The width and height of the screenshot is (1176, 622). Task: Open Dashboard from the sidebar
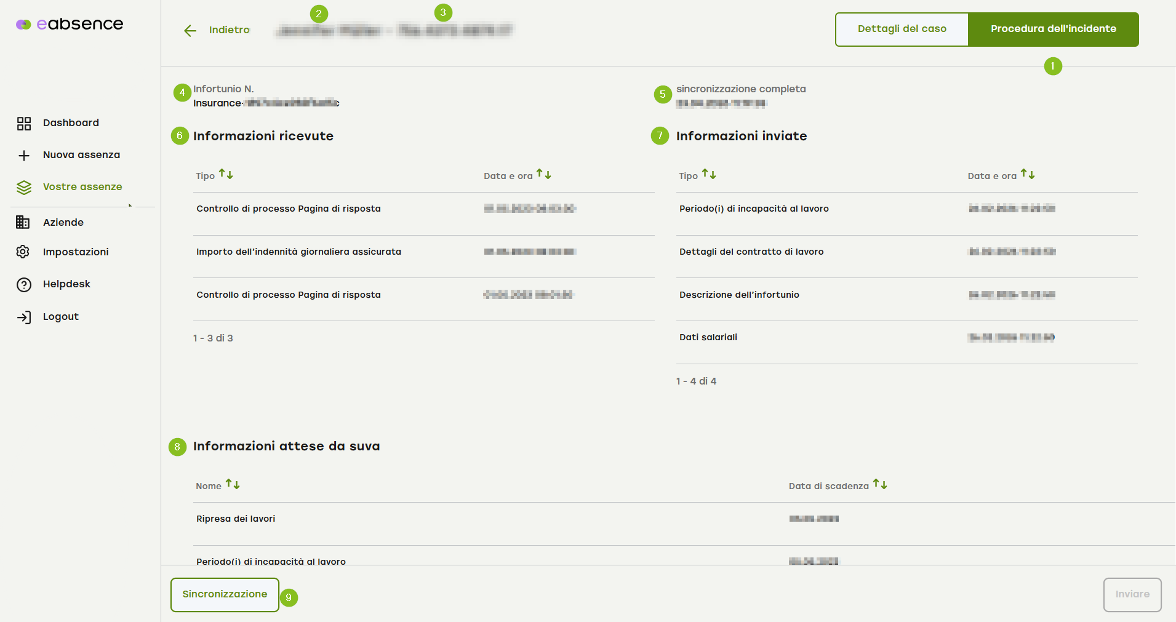click(71, 123)
